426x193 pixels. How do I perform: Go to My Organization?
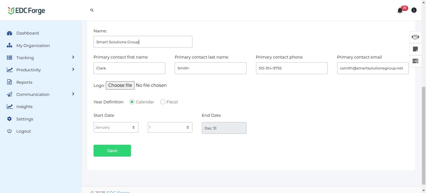[33, 45]
